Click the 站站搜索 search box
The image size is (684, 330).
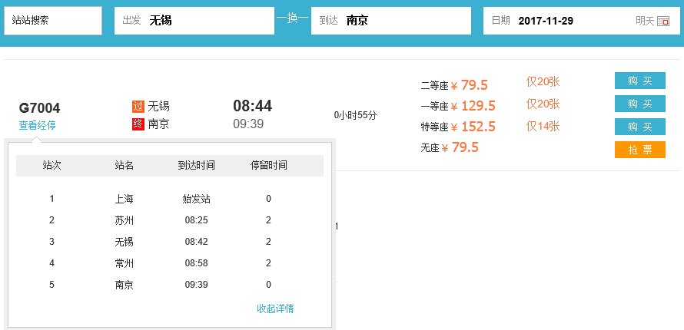[x=53, y=21]
